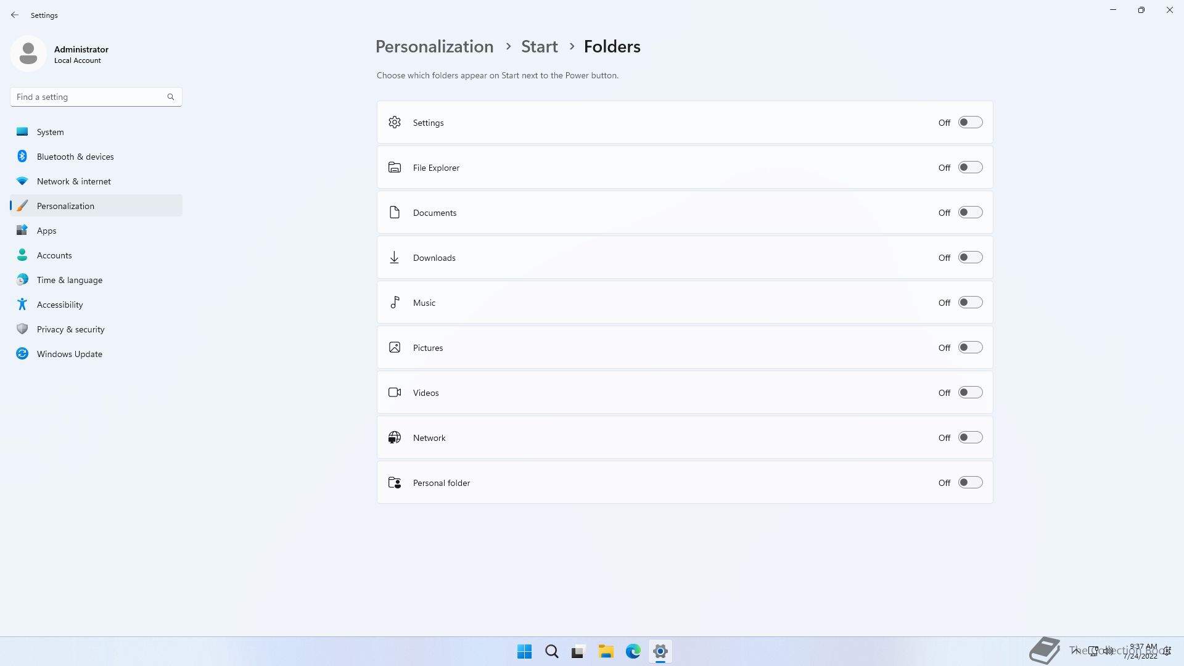Click the back arrow in Settings
The height and width of the screenshot is (666, 1184).
click(15, 15)
